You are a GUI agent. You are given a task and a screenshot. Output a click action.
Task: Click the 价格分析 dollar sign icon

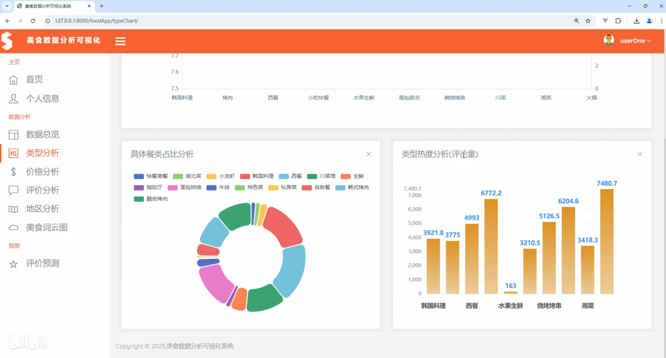tap(13, 172)
